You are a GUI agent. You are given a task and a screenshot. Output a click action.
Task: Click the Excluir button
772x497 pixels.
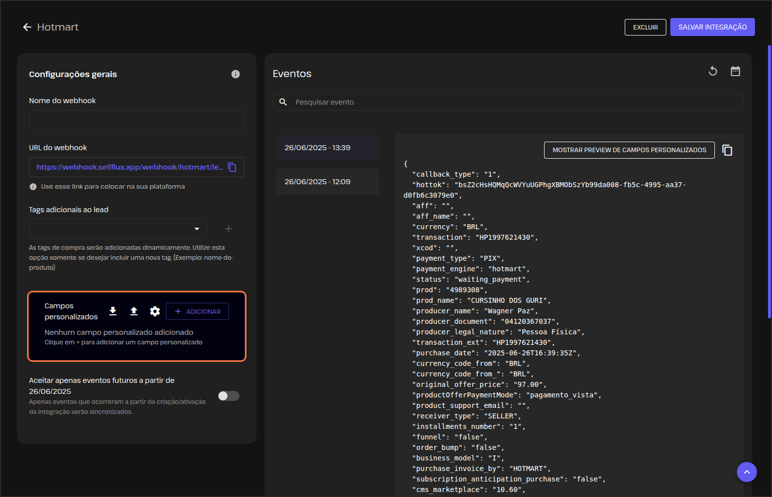pyautogui.click(x=645, y=28)
